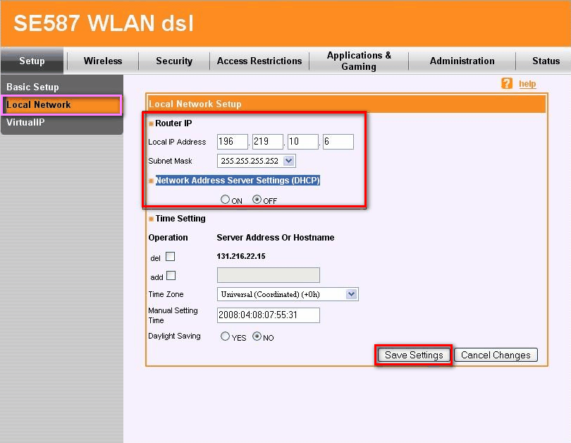Check the del checkbox for 131.216.22.15
Image resolution: width=571 pixels, height=443 pixels.
click(x=170, y=257)
